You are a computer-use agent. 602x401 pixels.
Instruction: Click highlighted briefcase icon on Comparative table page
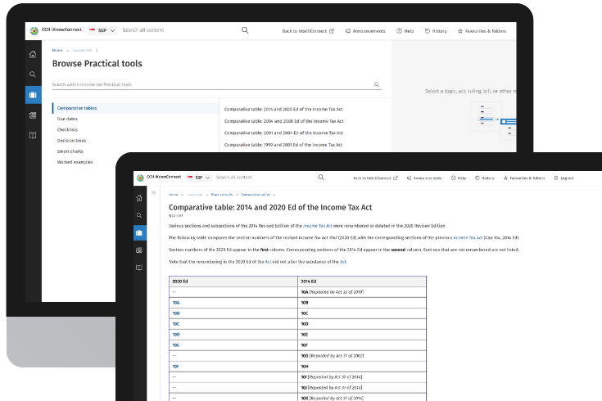click(139, 233)
